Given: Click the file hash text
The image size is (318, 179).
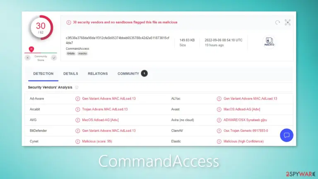Looking at the screenshot, I should pos(118,40).
